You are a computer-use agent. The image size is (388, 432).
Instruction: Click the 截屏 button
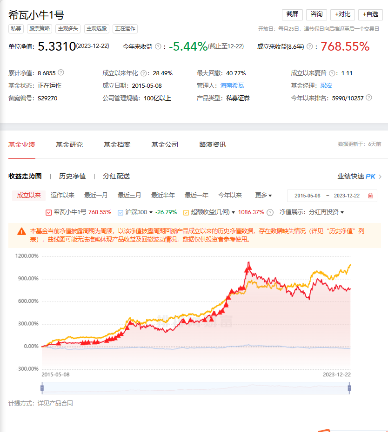292,14
